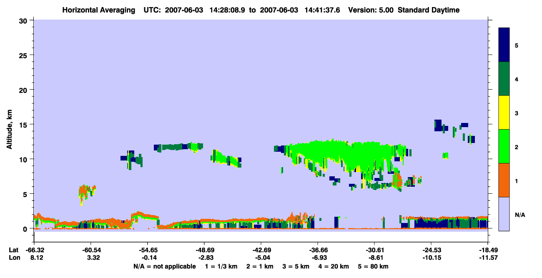Click the latitude value '-24.53'
The width and height of the screenshot is (542, 278).
[431, 250]
